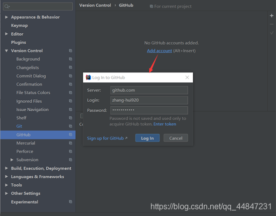Click the project-level icon beside Git
Image resolution: width=276 pixels, height=216 pixels.
71,126
